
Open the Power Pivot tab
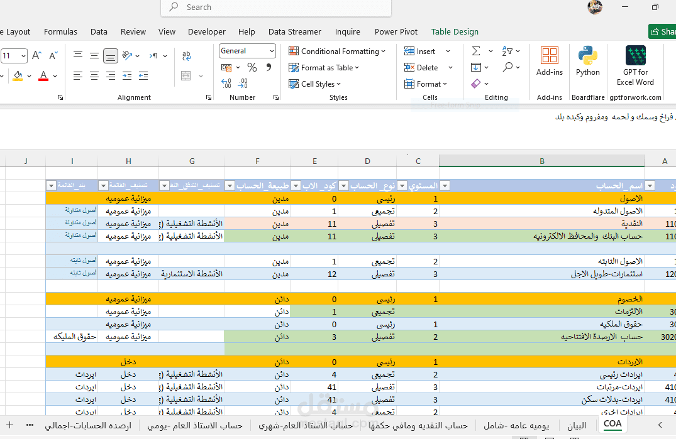(396, 32)
